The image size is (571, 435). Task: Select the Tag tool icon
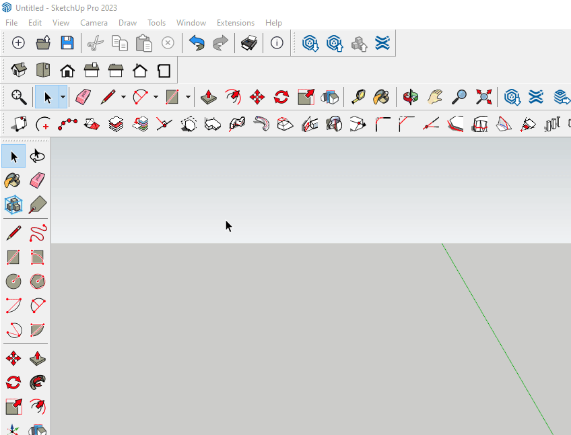click(38, 205)
